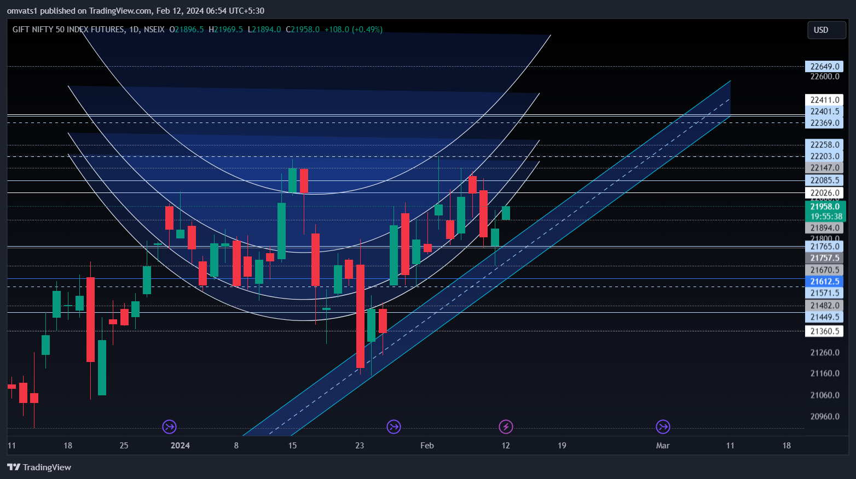Screen dimensions: 856x479
Task: Click the 21060.0 price scale value
Action: [825, 395]
